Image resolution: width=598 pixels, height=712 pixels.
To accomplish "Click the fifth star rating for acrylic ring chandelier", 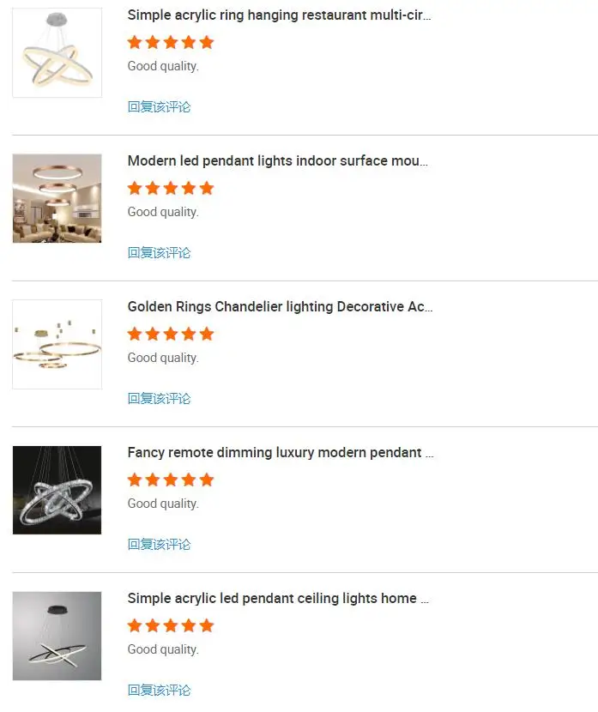I will tap(207, 42).
